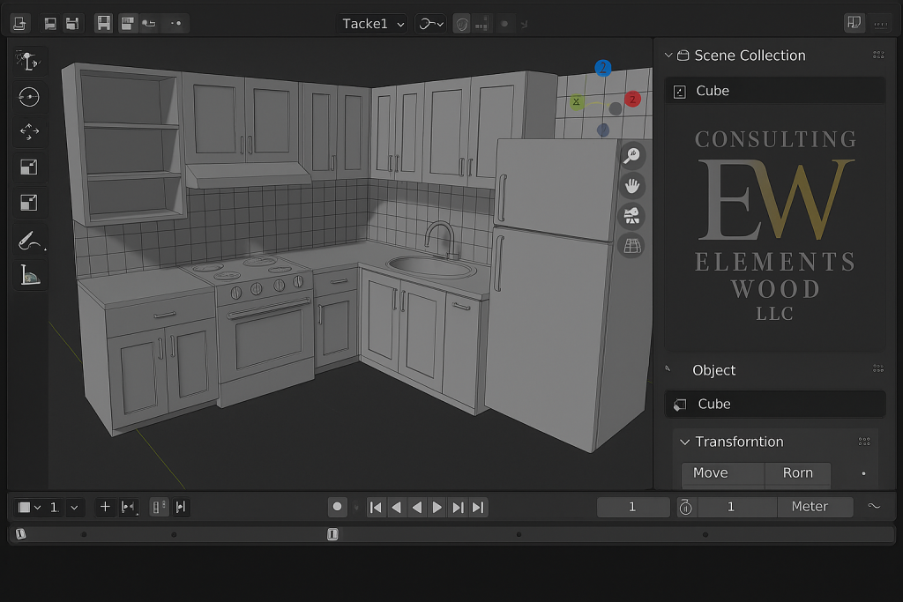Click the perspective grid viewport icon
The height and width of the screenshot is (602, 903).
point(631,246)
